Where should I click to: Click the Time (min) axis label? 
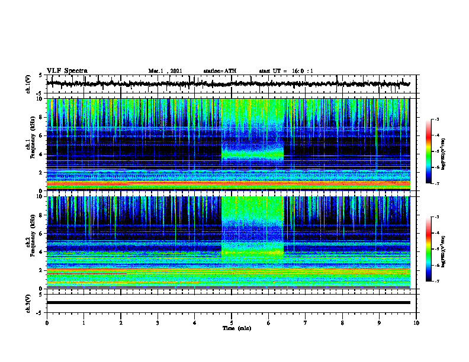tap(237, 328)
